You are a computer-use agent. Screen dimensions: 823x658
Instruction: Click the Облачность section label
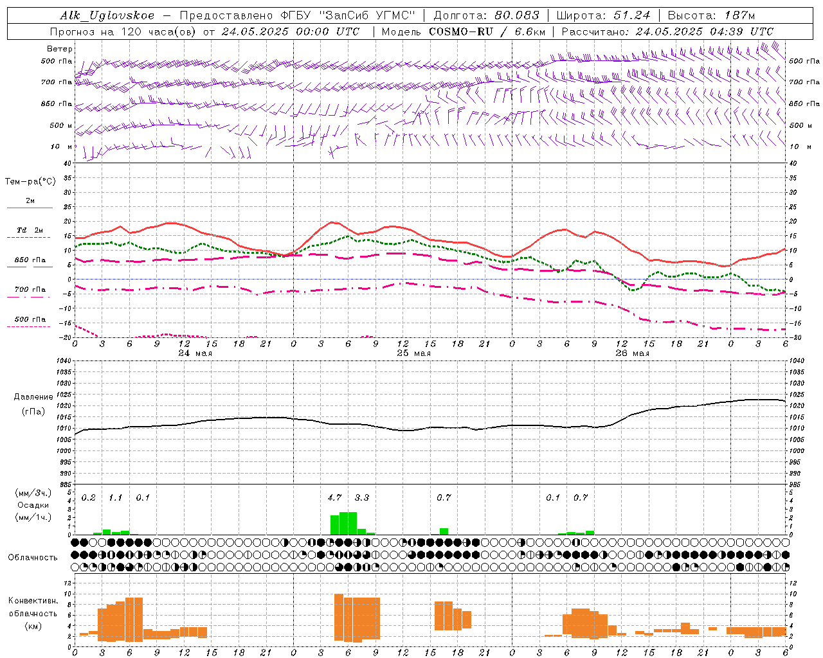click(33, 558)
